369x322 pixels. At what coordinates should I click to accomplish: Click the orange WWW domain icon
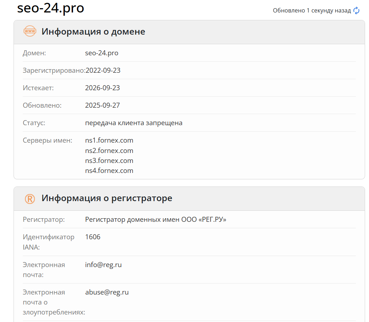pos(30,31)
